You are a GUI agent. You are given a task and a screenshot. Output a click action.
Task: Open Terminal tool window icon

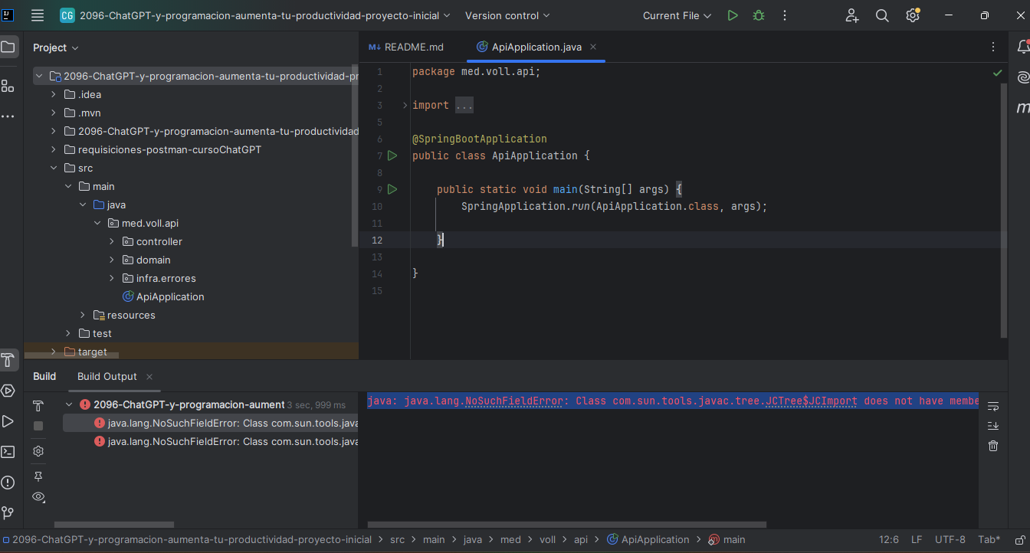point(8,452)
